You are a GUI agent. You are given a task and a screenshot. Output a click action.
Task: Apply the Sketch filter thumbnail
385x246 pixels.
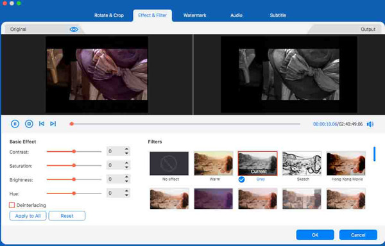[x=302, y=163]
